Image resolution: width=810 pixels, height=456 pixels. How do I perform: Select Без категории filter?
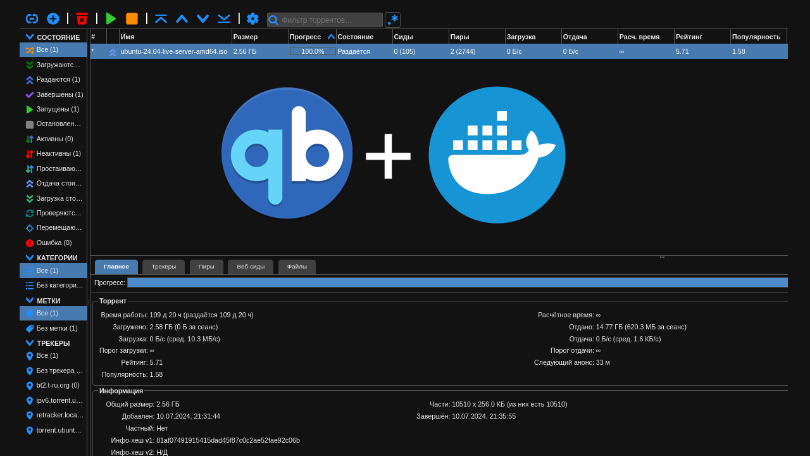(x=53, y=285)
